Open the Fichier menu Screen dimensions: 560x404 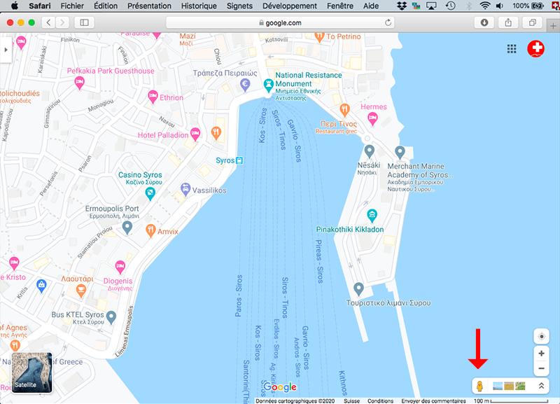(x=72, y=6)
